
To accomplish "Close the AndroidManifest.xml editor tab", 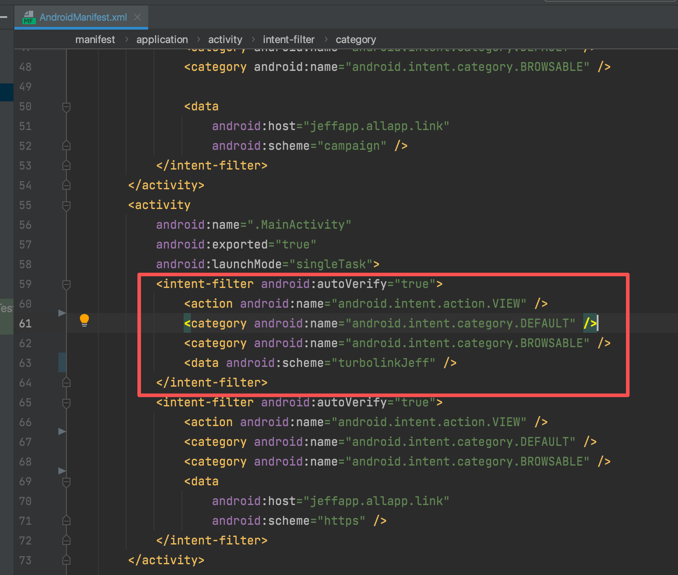I will (137, 17).
